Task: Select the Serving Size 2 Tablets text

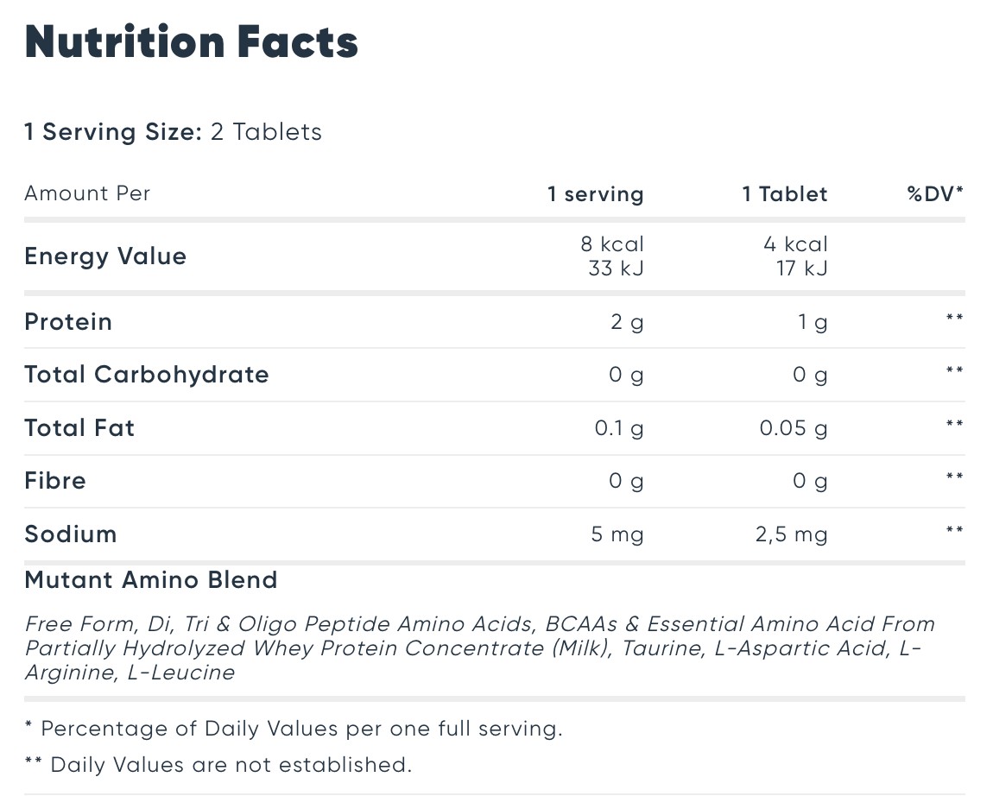Action: pos(173,132)
